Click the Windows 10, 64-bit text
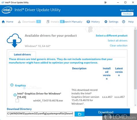Screen dimensions: 137x120 tap(38, 46)
